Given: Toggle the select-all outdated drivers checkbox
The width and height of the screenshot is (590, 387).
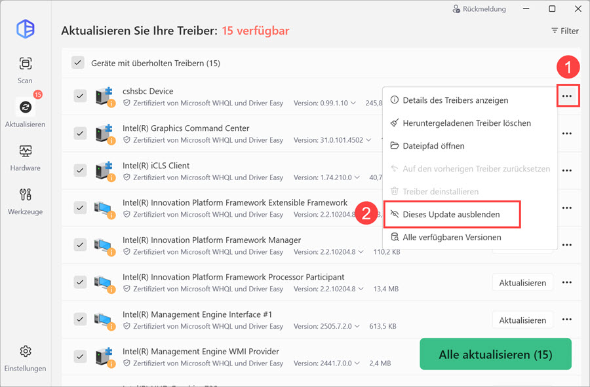Looking at the screenshot, I should pos(78,63).
